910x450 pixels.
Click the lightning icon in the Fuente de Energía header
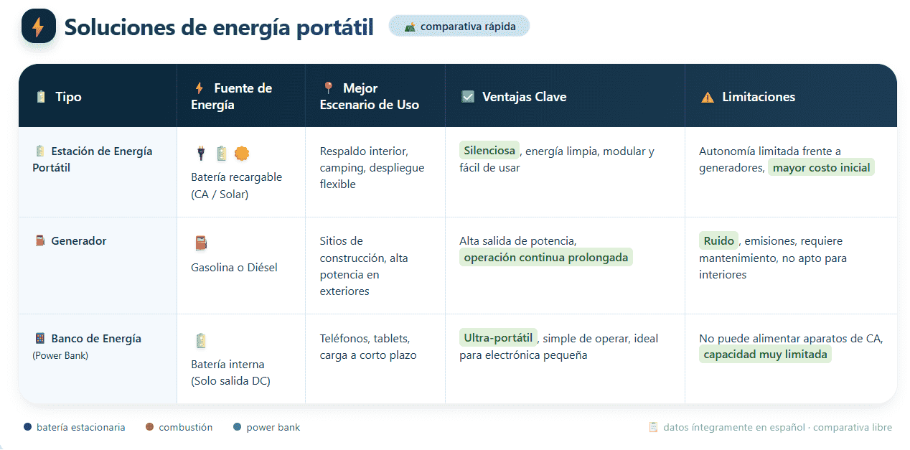[200, 88]
